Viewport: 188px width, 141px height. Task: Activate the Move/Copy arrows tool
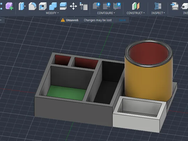click(73, 6)
